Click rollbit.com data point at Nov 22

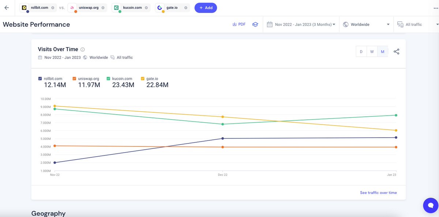click(55, 162)
